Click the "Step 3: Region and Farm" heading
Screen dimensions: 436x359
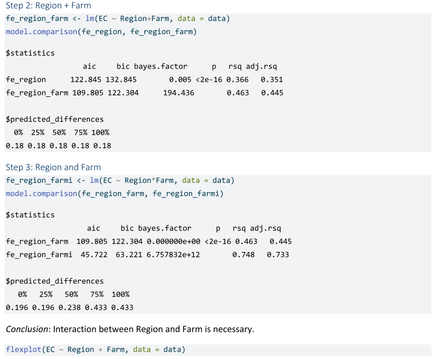tap(53, 167)
